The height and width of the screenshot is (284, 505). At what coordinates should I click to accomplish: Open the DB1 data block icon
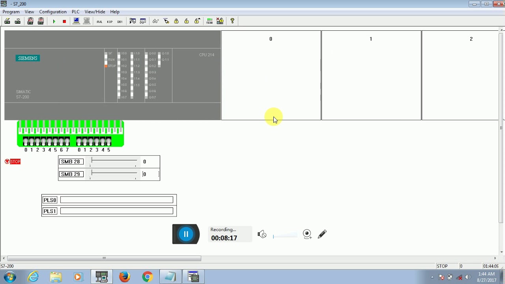(x=120, y=21)
